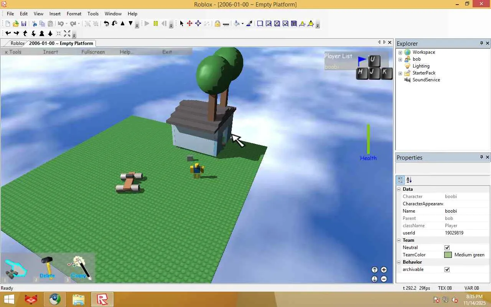Cut selection with the scissors icon
491x307 pixels.
pos(34,24)
